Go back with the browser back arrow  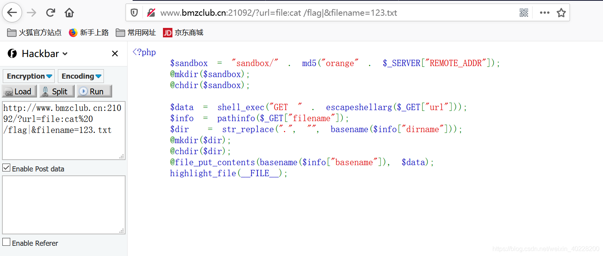12,13
